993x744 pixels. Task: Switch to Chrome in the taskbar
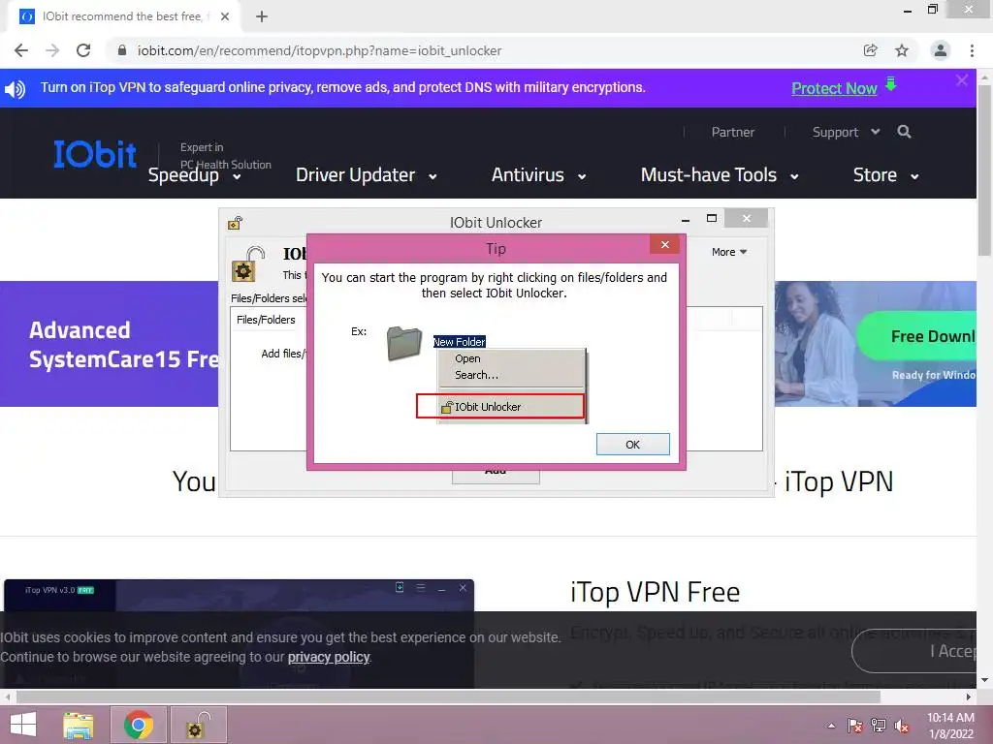pyautogui.click(x=139, y=725)
